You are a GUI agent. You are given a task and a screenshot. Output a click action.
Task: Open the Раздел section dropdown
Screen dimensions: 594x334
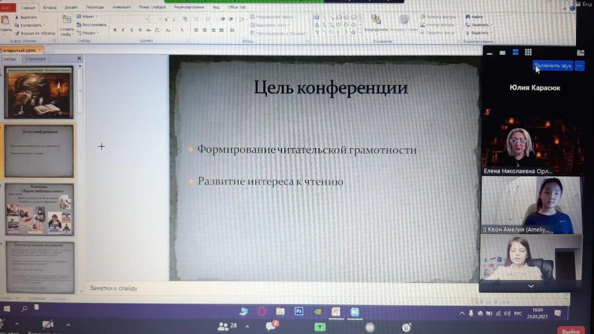(x=89, y=33)
